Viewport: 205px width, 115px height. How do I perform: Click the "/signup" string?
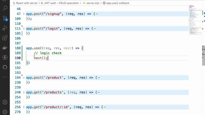point(53,14)
